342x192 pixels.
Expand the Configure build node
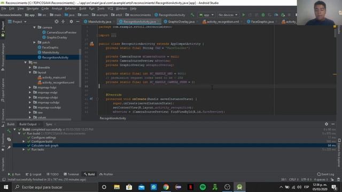click(24, 141)
